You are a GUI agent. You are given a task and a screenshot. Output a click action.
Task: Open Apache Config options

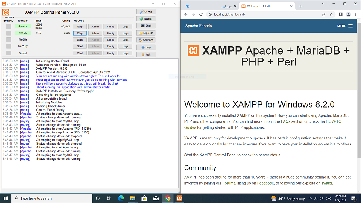(x=111, y=26)
